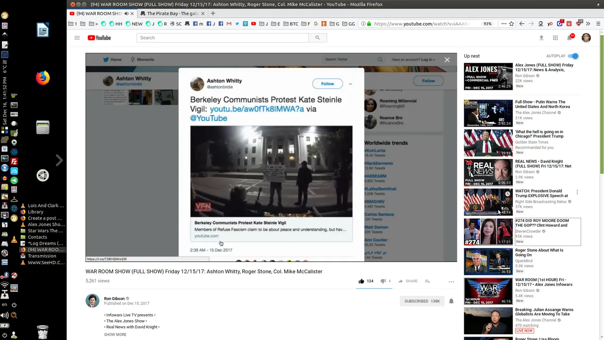This screenshot has width=604, height=340.
Task: Expand description with SHOW MORE
Action: (x=115, y=334)
